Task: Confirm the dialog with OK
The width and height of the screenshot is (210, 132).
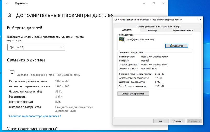Action: click(x=161, y=121)
